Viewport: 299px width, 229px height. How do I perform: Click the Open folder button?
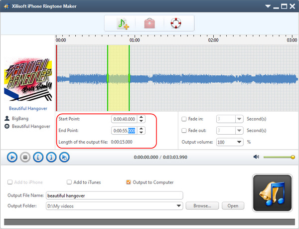[233, 206]
